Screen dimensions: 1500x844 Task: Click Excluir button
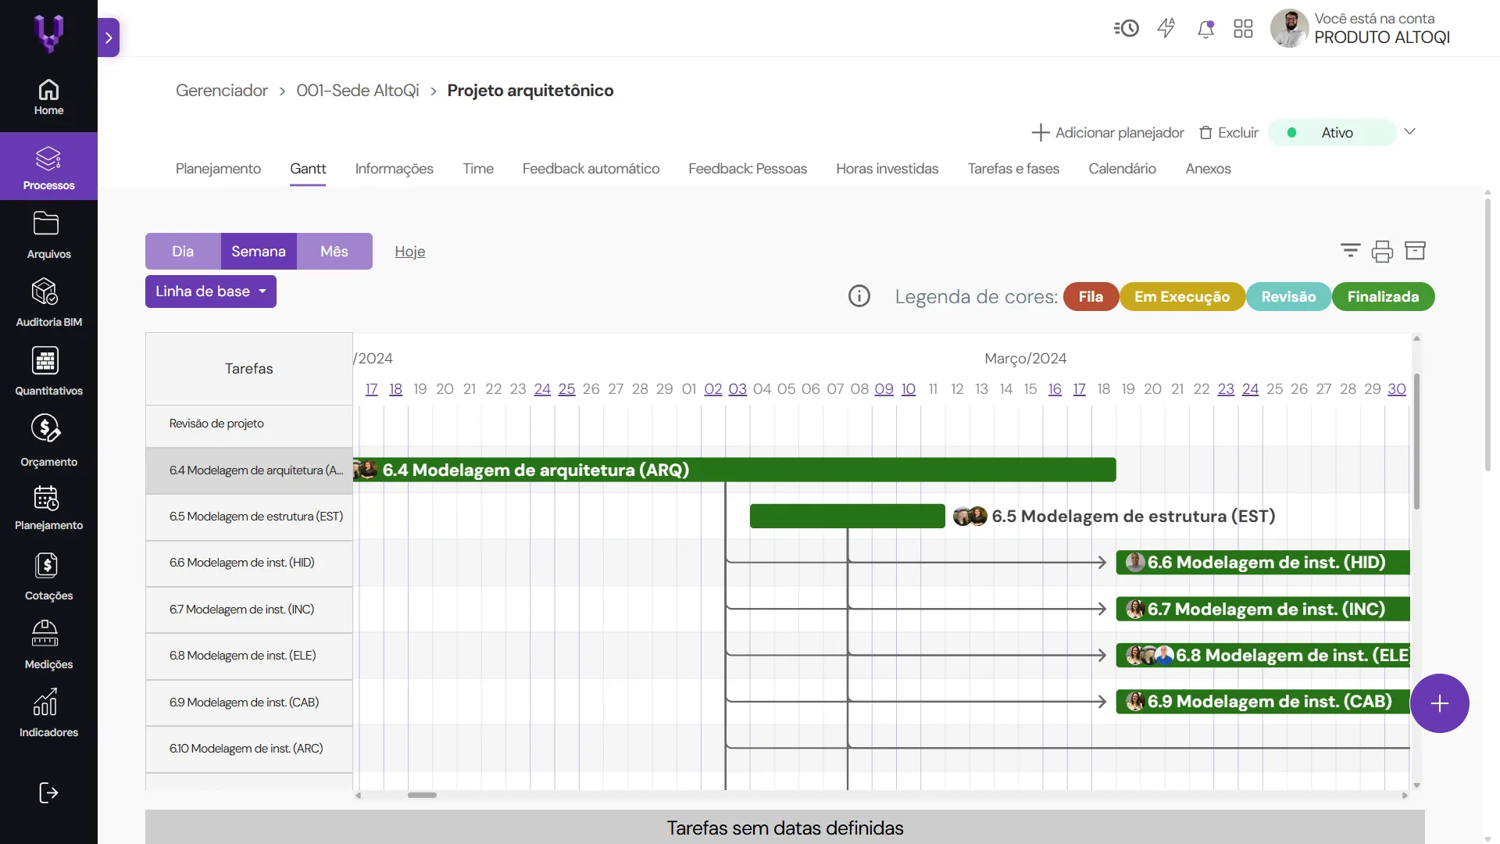coord(1229,133)
